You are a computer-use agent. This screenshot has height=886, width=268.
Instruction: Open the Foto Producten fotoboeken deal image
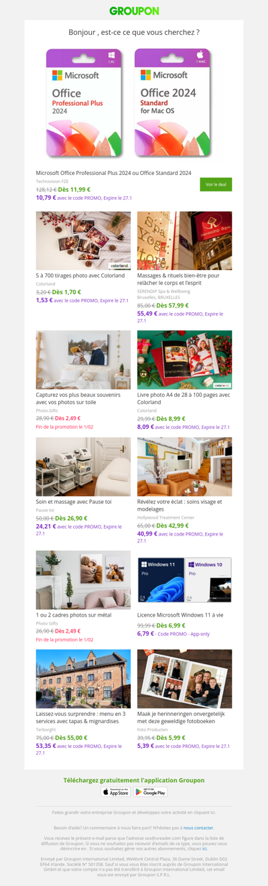[184, 678]
